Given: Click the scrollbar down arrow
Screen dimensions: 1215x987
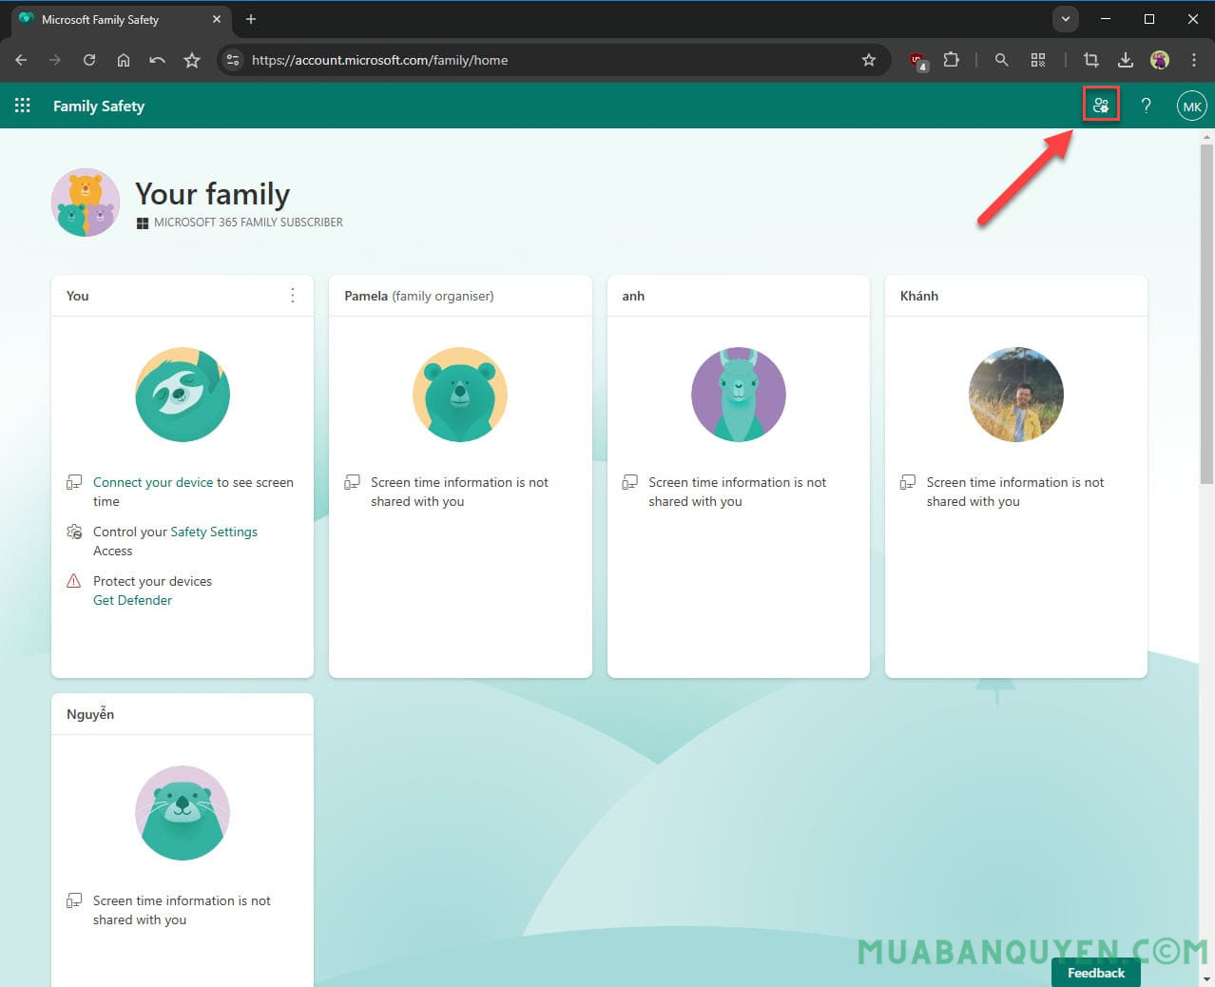Looking at the screenshot, I should [x=1206, y=978].
